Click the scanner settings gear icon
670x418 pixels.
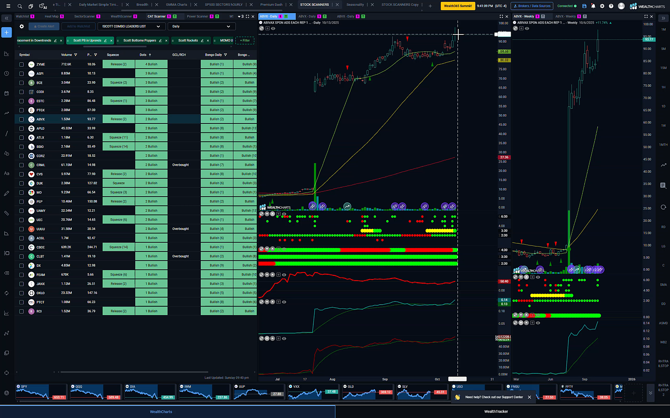coord(22,26)
